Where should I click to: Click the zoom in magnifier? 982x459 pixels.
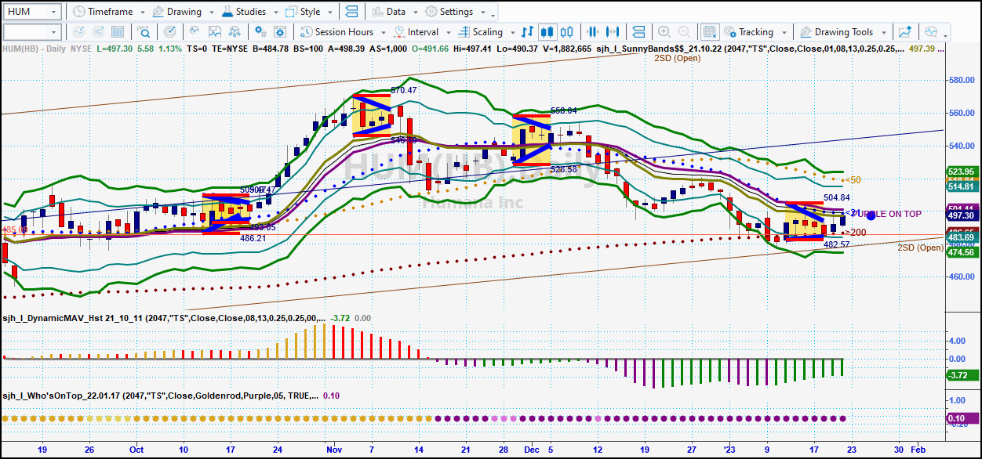664,32
